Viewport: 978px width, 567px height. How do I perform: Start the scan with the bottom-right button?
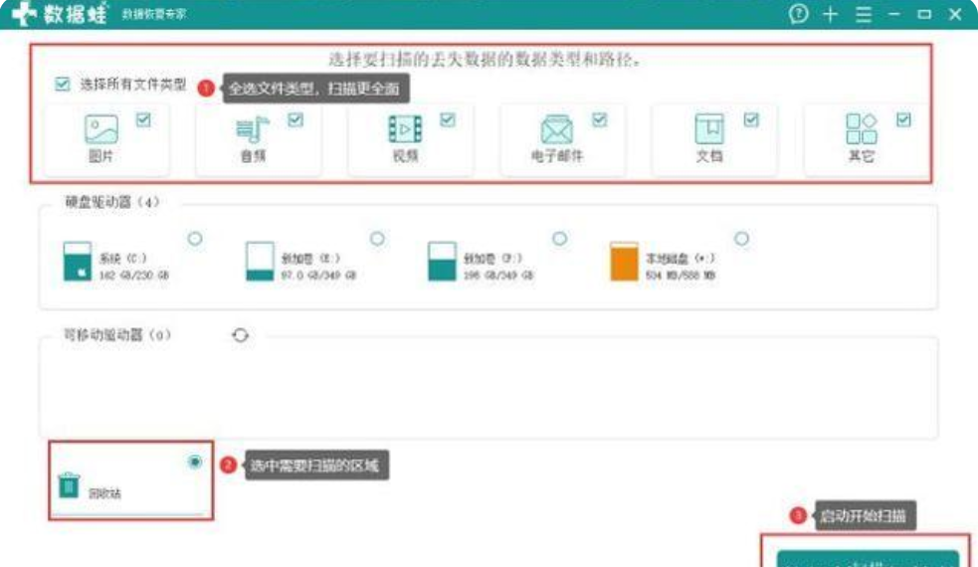[x=867, y=557]
